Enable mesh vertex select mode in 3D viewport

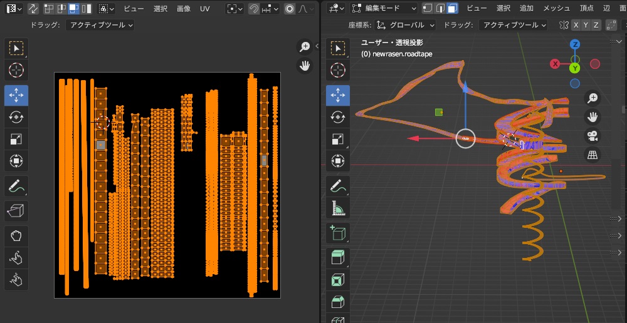[428, 8]
